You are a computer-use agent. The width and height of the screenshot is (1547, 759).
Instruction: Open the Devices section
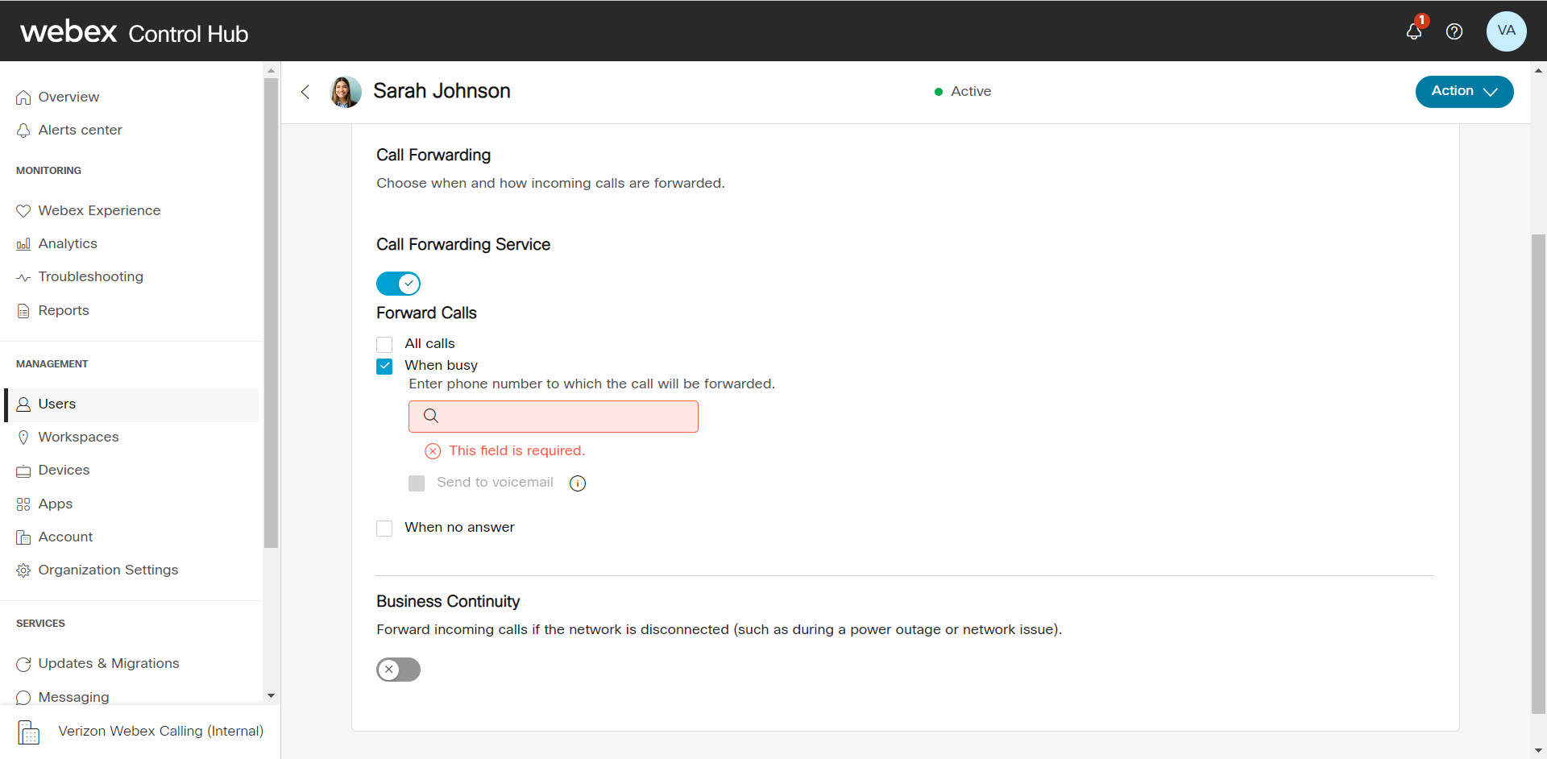[x=64, y=471]
